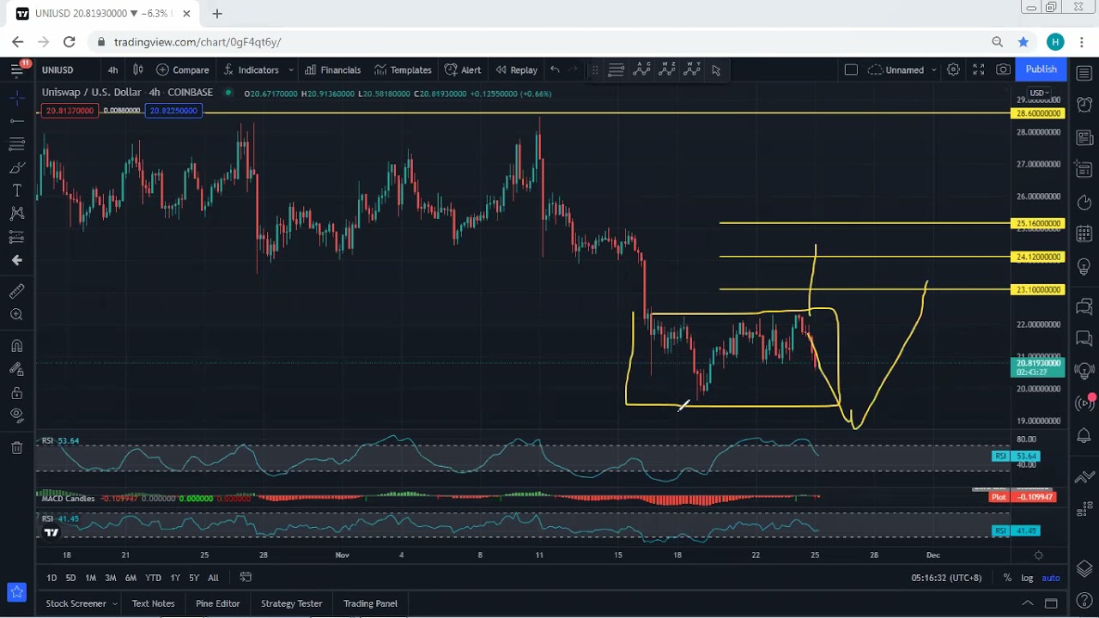Toggle auto scale

[1051, 578]
